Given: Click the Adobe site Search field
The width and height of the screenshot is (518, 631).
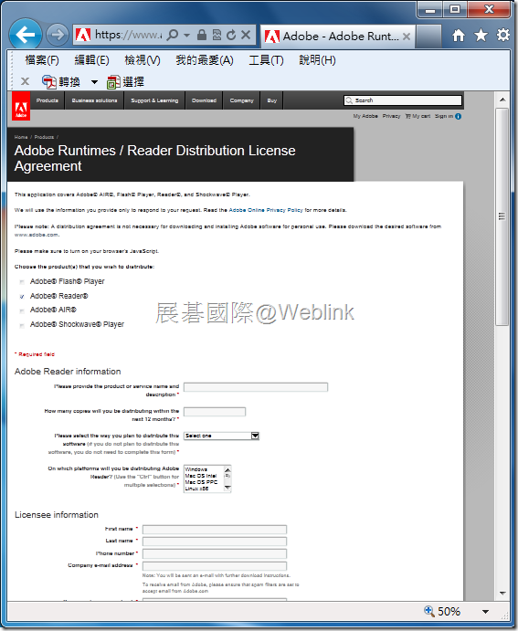Looking at the screenshot, I should coord(403,100).
